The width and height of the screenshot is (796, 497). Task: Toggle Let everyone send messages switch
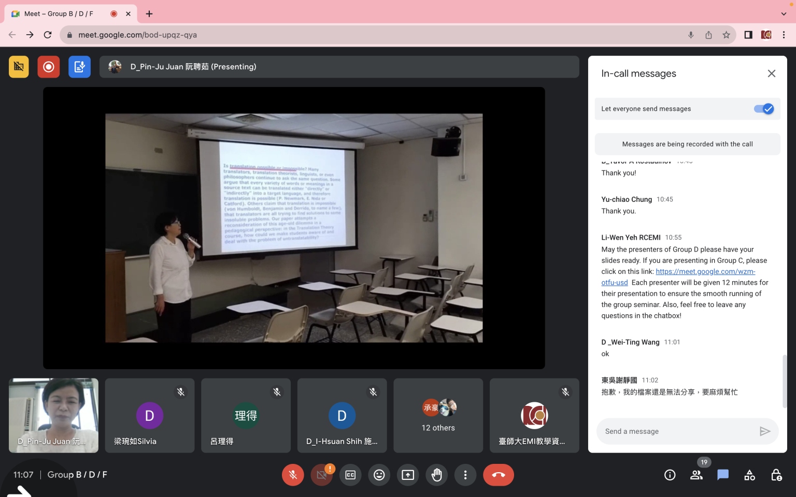tap(764, 109)
